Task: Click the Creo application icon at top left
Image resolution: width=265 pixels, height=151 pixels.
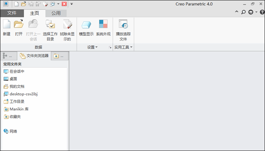Action: (x=6, y=4)
